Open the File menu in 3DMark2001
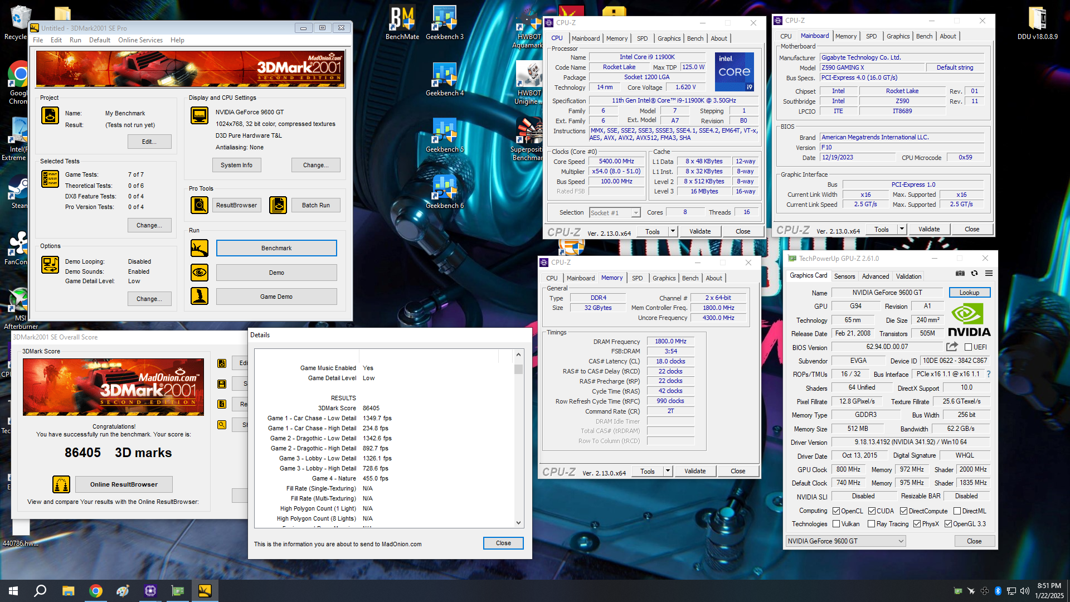Viewport: 1070px width, 602px height. (38, 40)
